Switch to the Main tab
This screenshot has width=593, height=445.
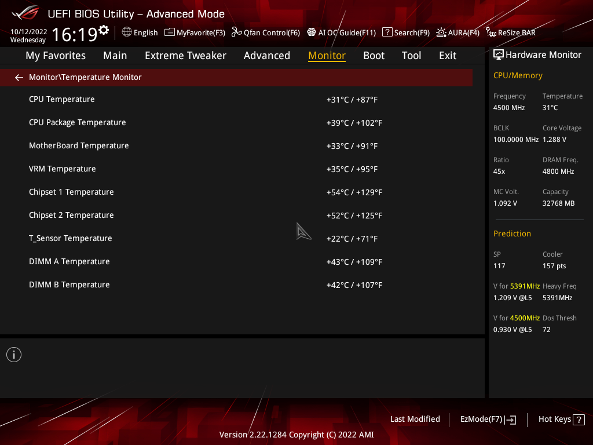(115, 56)
